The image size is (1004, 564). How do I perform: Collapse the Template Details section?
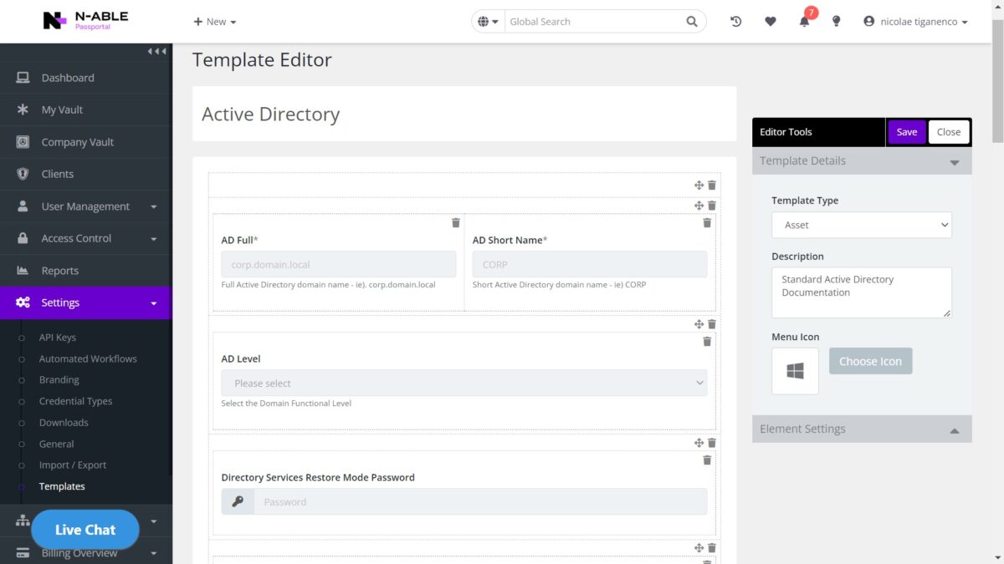pyautogui.click(x=862, y=161)
